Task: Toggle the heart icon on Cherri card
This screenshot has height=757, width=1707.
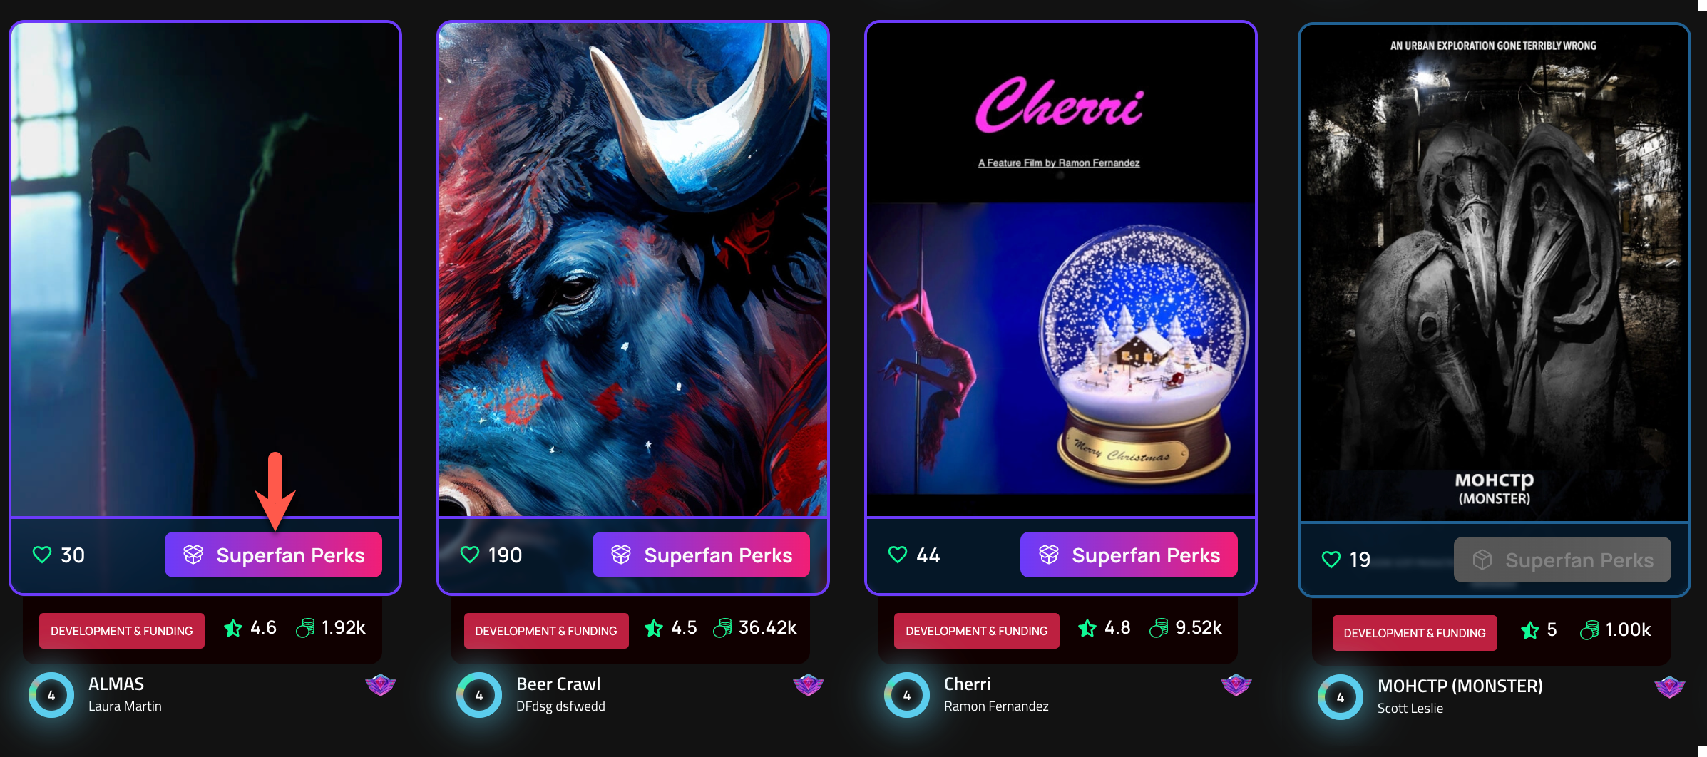Action: point(898,555)
